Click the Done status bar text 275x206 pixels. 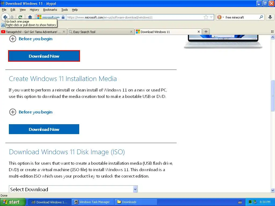tap(4, 196)
